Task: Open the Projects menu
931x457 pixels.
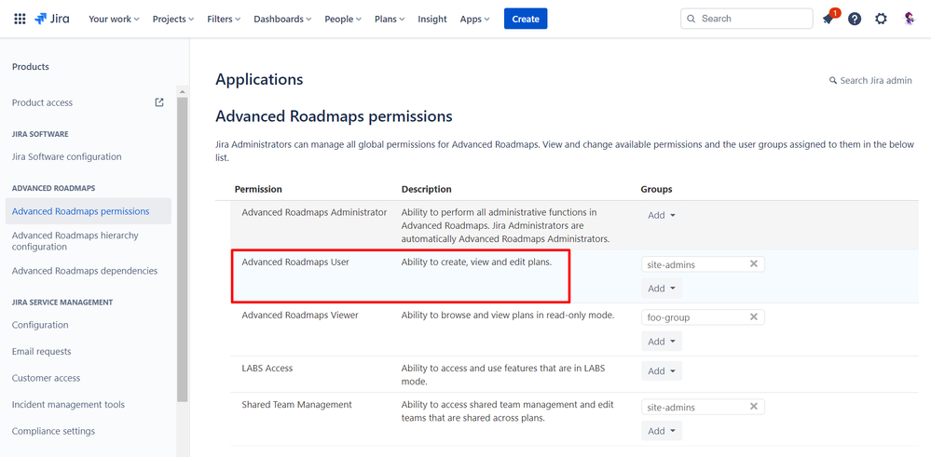Action: pyautogui.click(x=173, y=19)
